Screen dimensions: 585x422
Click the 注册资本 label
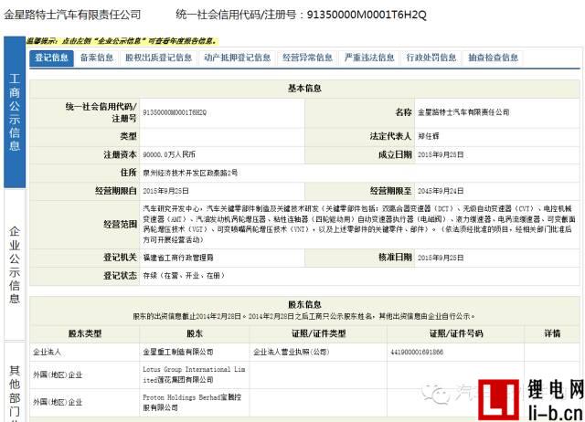[120, 154]
